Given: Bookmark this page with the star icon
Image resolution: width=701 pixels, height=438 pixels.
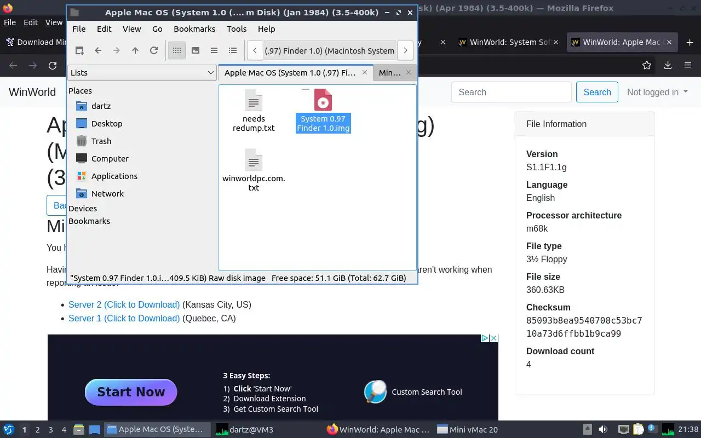Looking at the screenshot, I should click(647, 66).
